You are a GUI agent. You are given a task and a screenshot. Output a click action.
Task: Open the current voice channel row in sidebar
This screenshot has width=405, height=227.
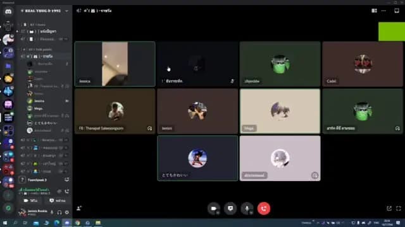45,56
